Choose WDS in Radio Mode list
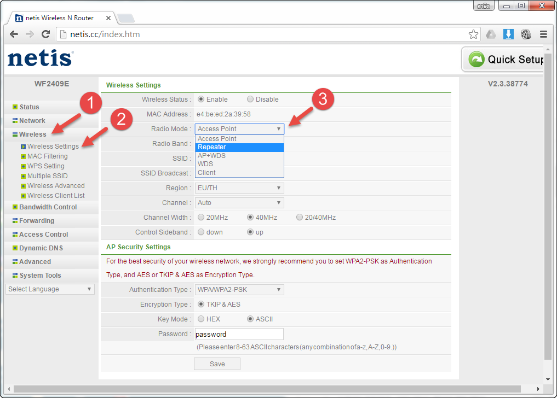The width and height of the screenshot is (557, 398). [239, 164]
